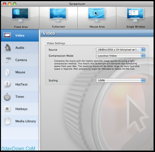
Task: Click the Fullscreen label
Action: click(58, 27)
